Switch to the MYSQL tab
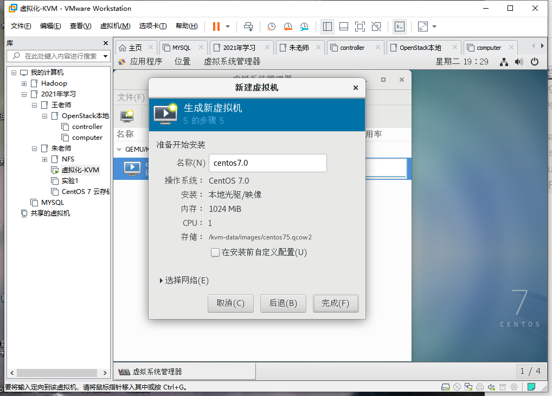The width and height of the screenshot is (552, 396). point(182,48)
